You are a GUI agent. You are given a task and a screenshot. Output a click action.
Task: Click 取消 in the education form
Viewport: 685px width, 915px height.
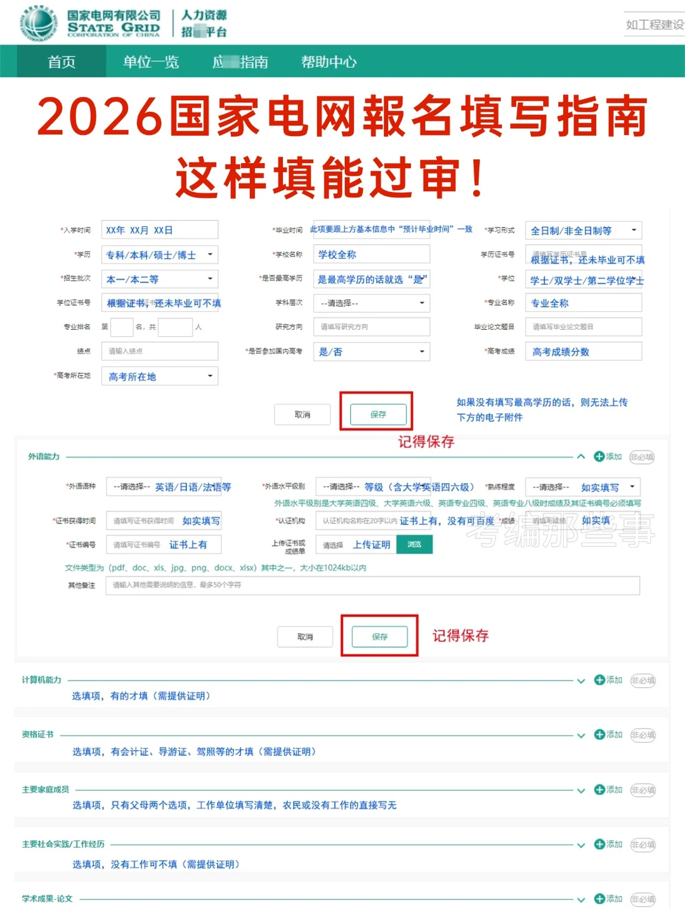tap(303, 415)
